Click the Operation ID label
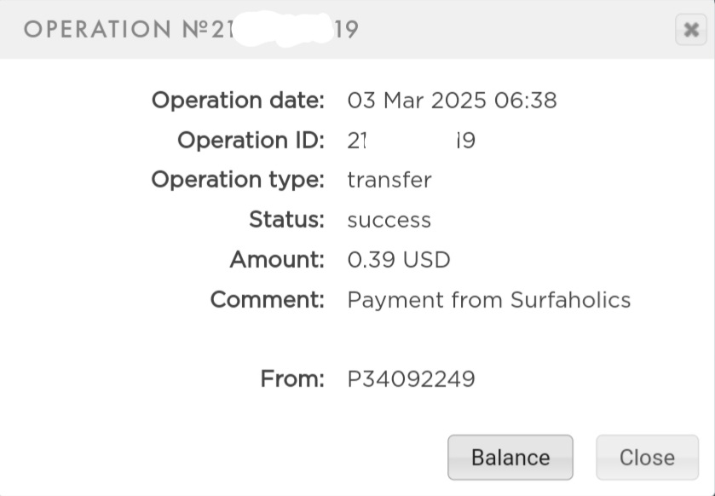The image size is (715, 496). [x=251, y=140]
